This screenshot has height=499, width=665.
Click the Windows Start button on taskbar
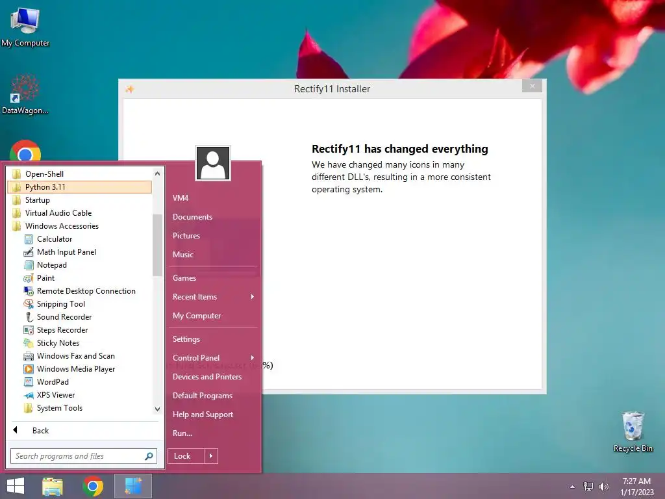click(x=16, y=486)
